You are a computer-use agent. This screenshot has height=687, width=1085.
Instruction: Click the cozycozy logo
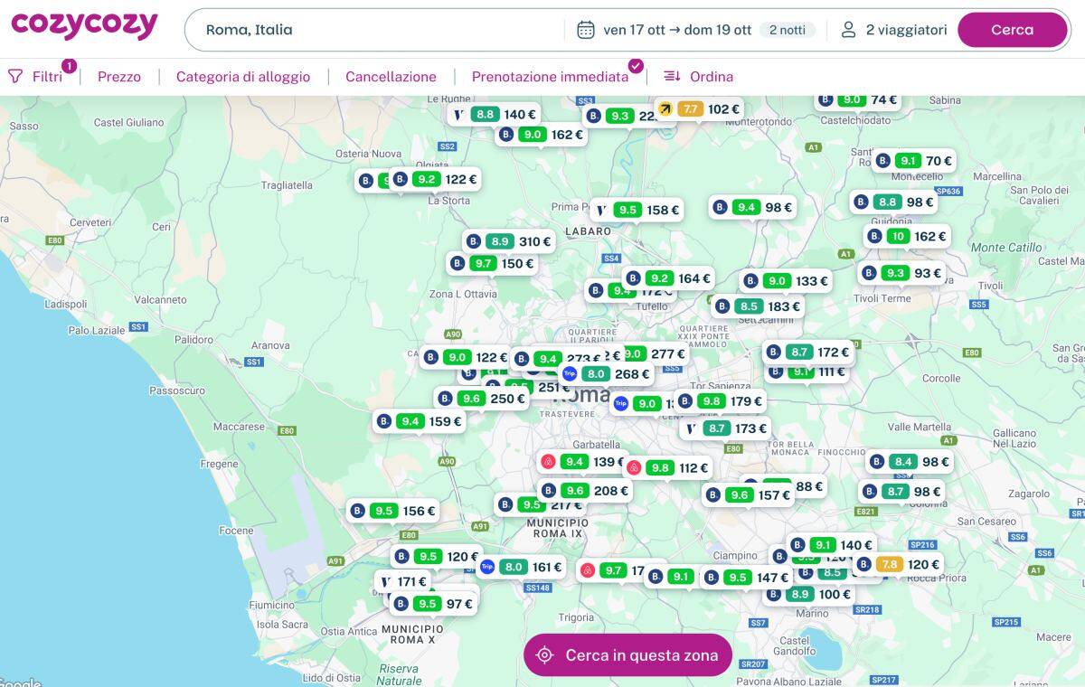tap(84, 26)
